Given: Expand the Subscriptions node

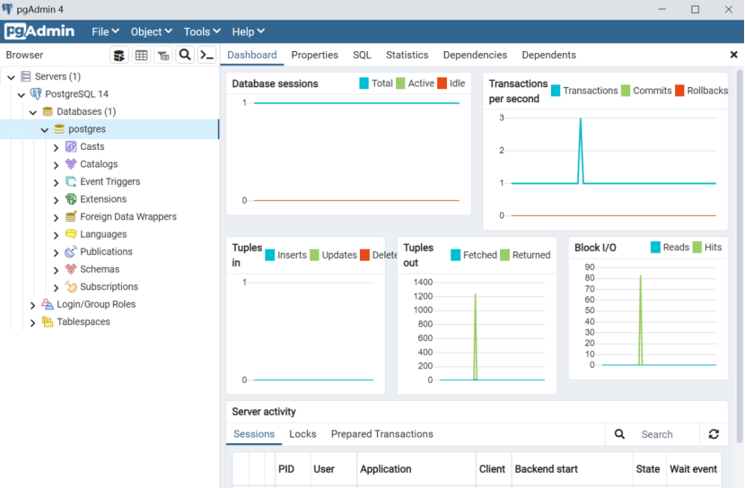Looking at the screenshot, I should tap(56, 288).
